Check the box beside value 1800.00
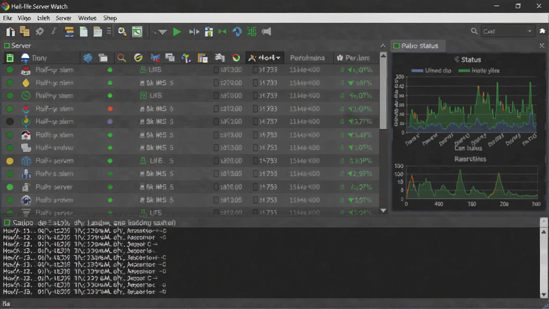The image size is (549, 309). (216, 187)
